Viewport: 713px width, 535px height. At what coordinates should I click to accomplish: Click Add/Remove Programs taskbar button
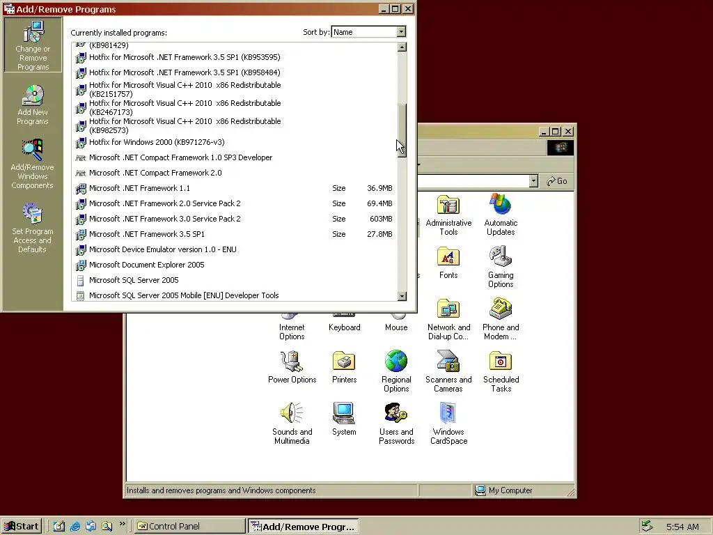point(304,527)
